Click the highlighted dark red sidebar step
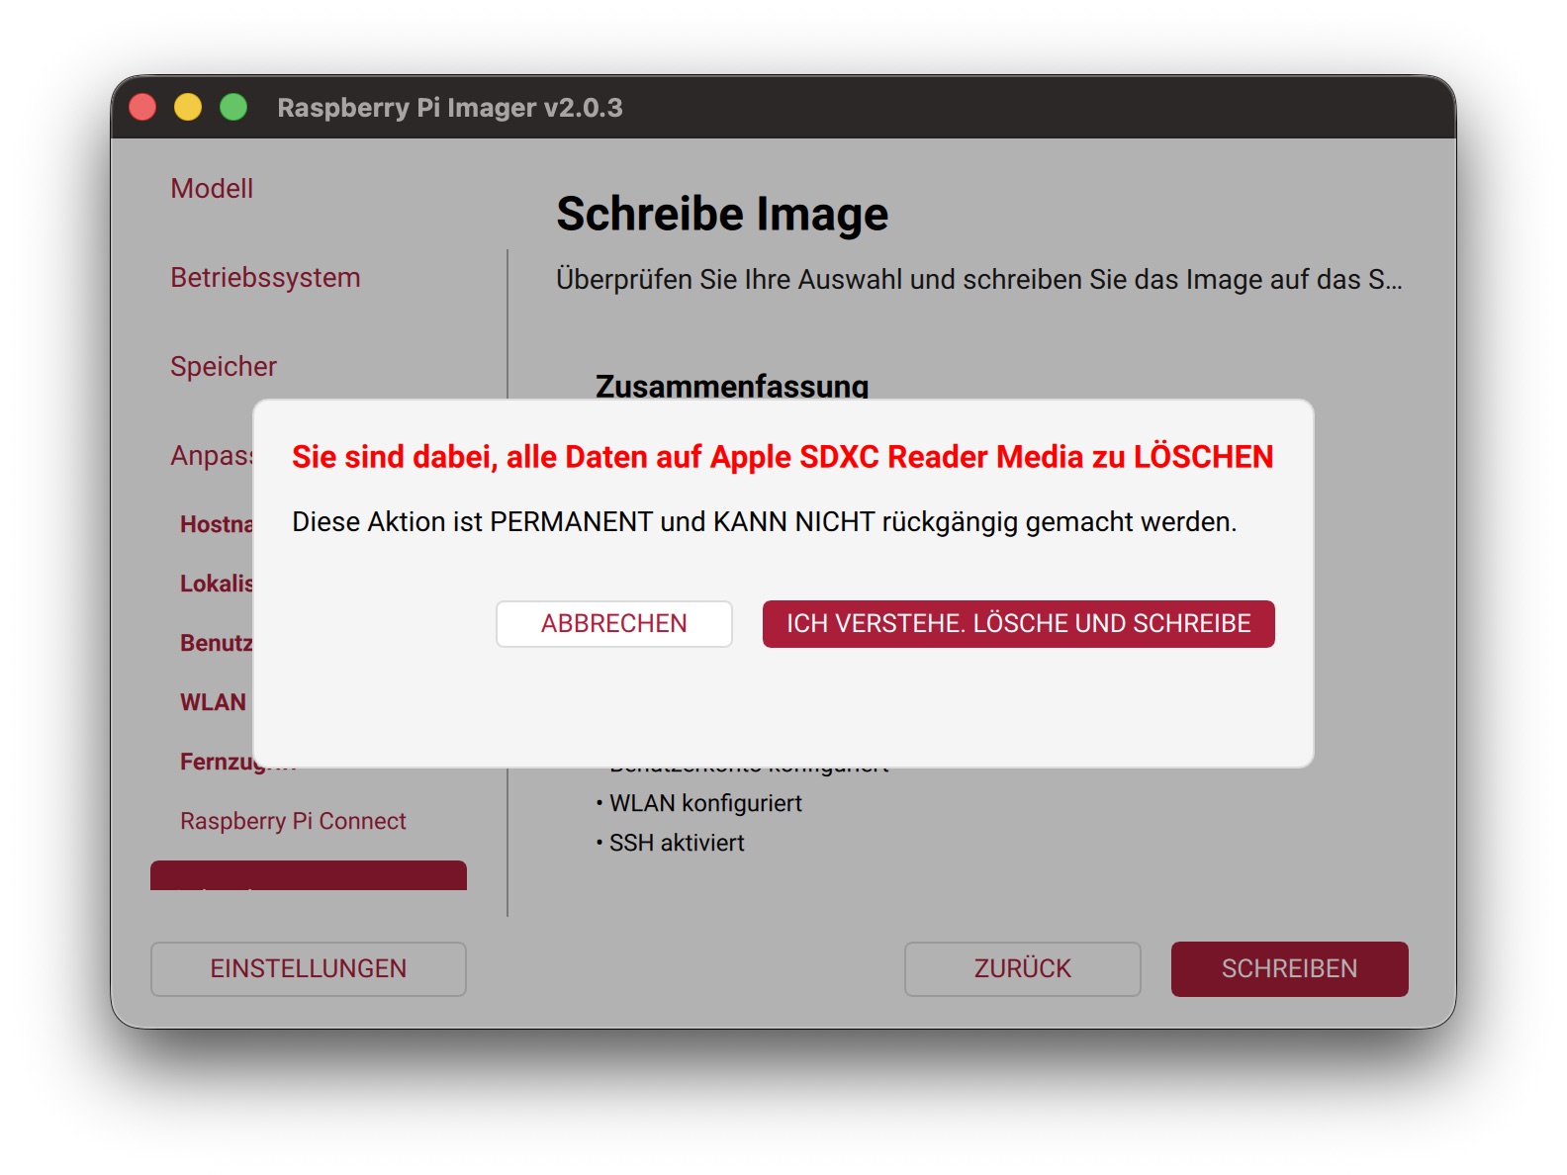The image size is (1567, 1175). pos(309,875)
